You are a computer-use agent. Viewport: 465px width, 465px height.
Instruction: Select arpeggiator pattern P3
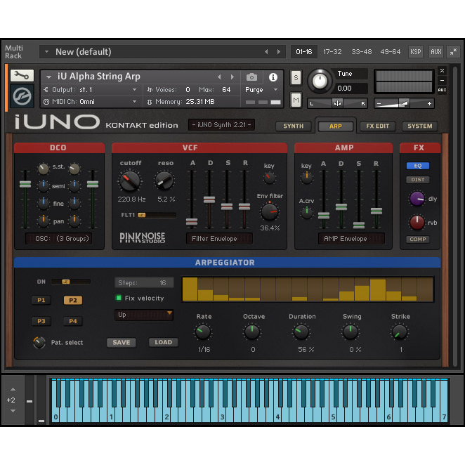(x=41, y=321)
